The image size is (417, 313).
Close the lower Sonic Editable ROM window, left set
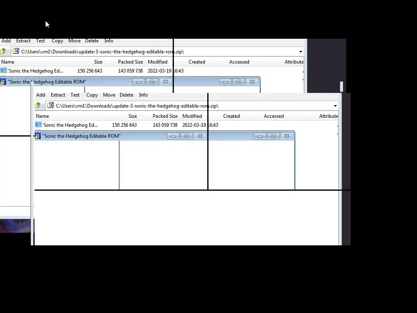tap(200, 136)
